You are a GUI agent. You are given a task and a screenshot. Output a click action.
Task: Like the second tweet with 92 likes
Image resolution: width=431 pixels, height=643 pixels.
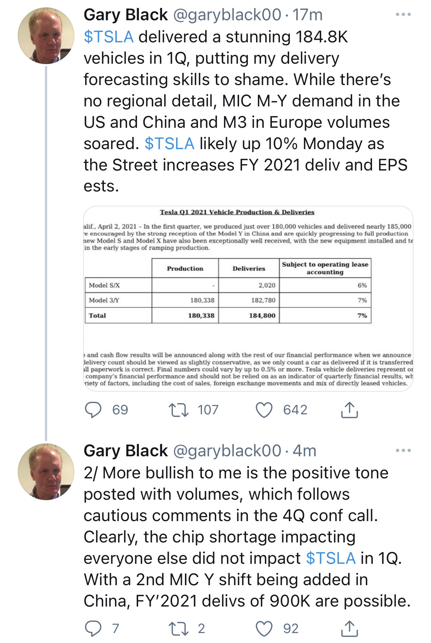(264, 629)
